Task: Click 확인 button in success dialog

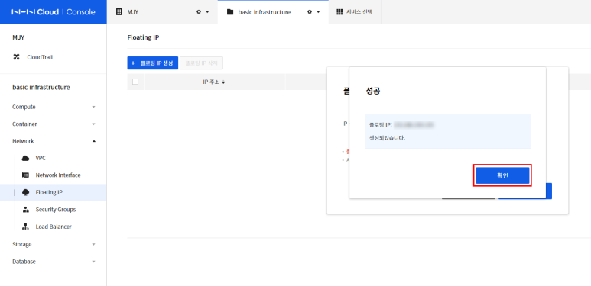Action: click(x=502, y=175)
